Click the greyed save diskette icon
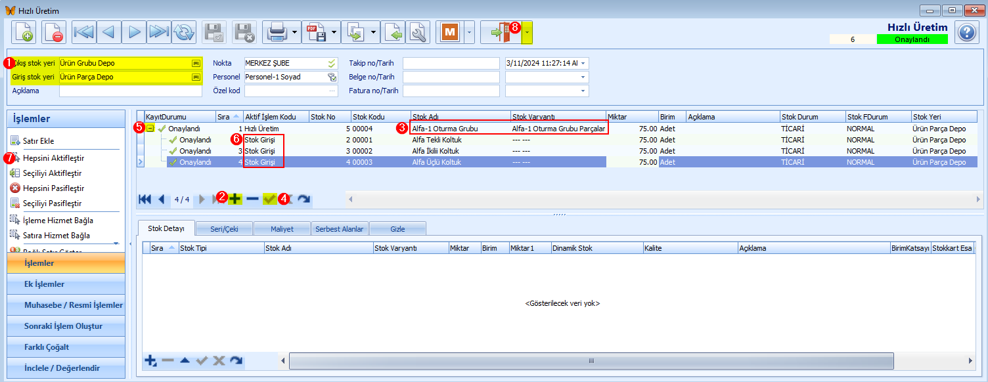 tap(214, 32)
